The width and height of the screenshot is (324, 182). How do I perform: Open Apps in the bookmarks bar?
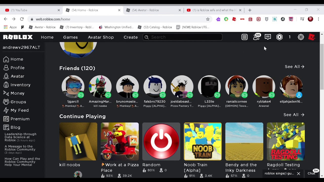click(10, 27)
